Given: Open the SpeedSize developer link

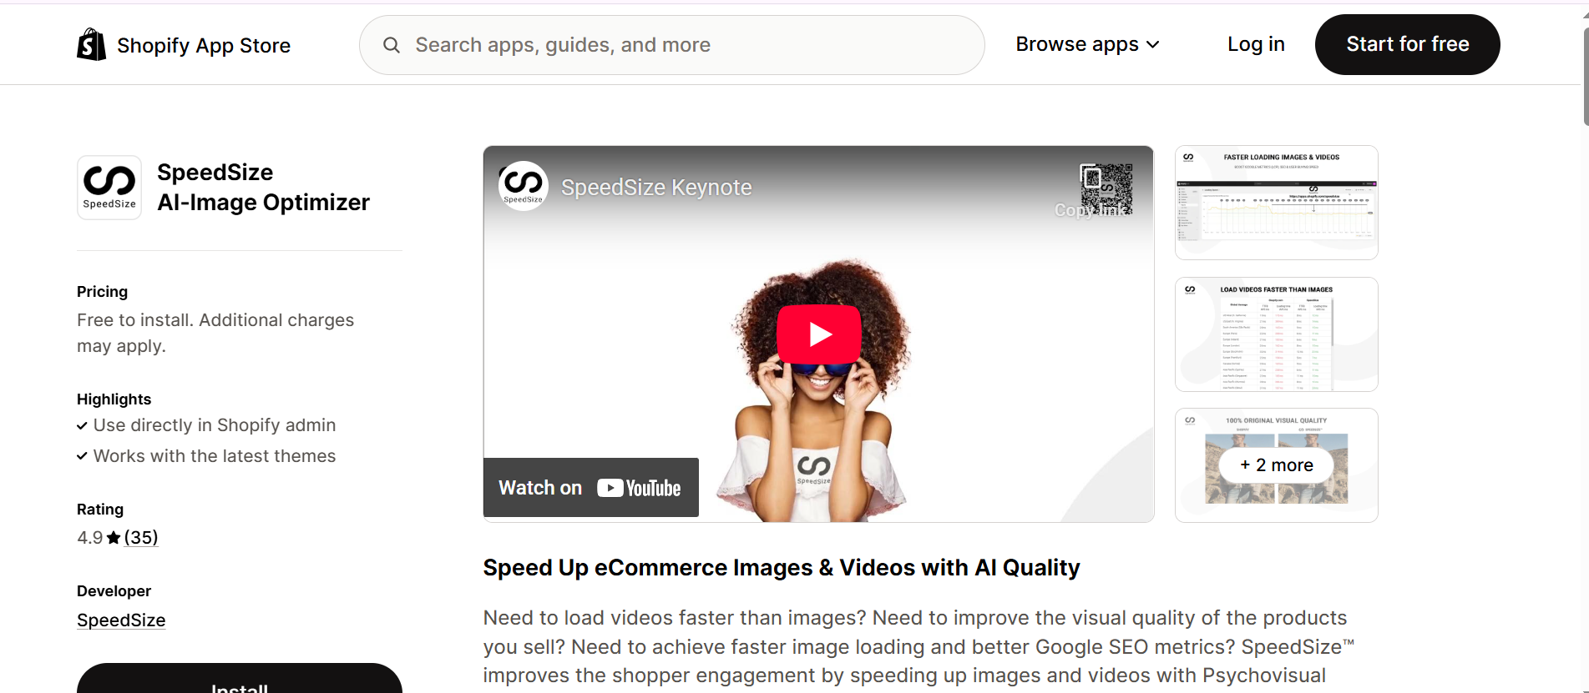Looking at the screenshot, I should click(121, 620).
